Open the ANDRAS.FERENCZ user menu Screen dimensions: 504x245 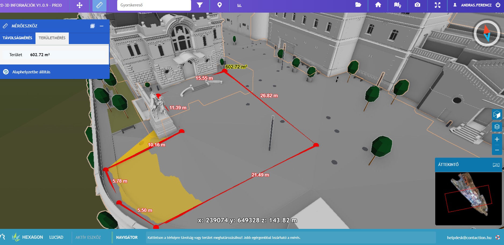tap(473, 5)
